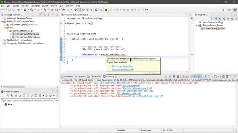238x133 pixels.
Task: Click tip lightbulb icon in status bar corner
Action: (x=236, y=130)
